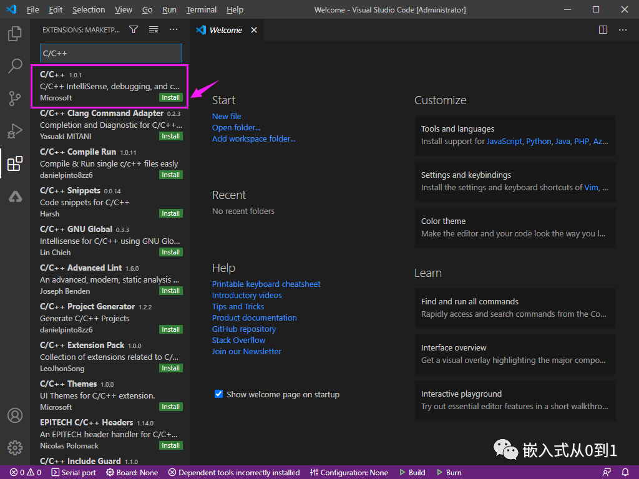Click the errors and warnings status item
639x479 pixels.
click(26, 473)
